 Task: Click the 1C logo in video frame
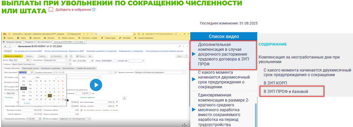coord(5,34)
